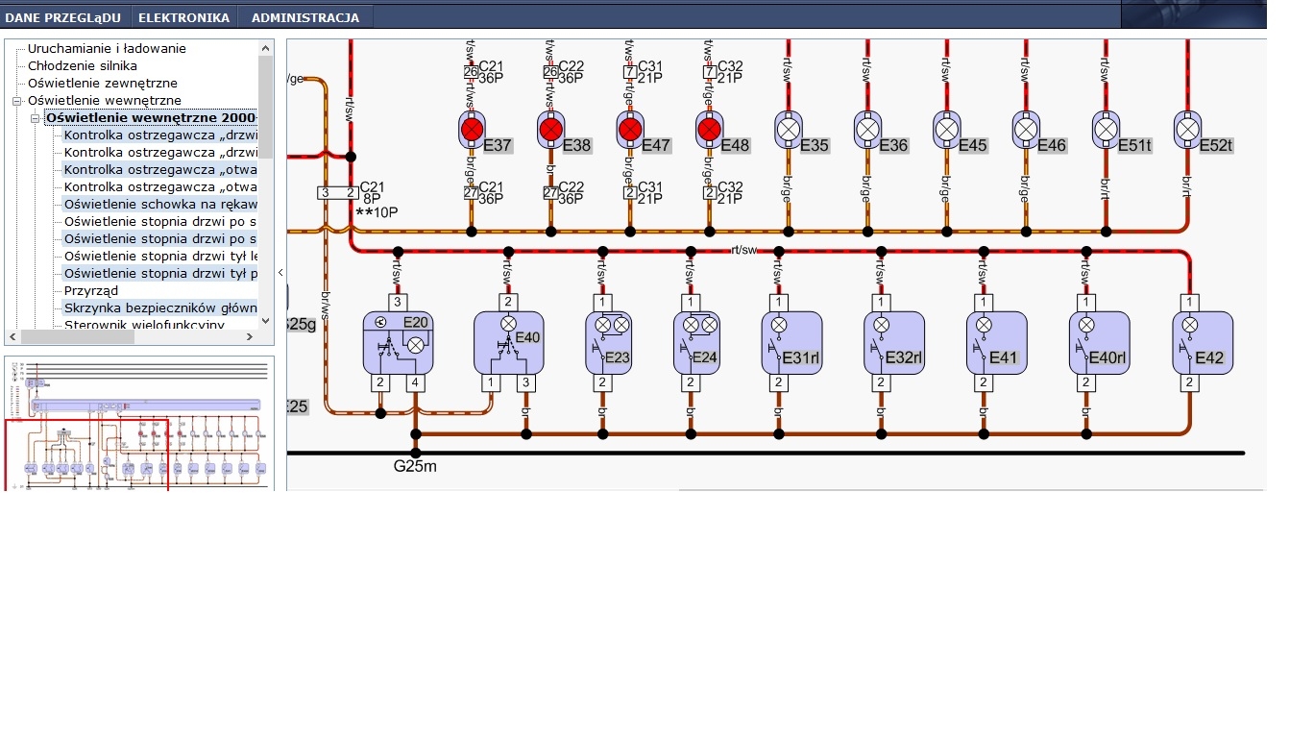
Task: Click the red lamp symbol E48
Action: pyautogui.click(x=709, y=129)
